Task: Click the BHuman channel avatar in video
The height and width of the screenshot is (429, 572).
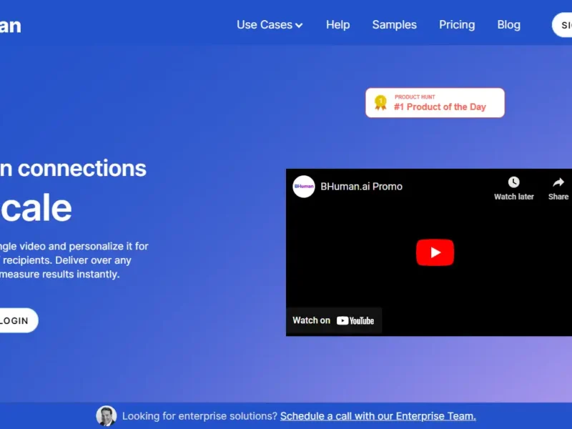Action: coord(304,187)
